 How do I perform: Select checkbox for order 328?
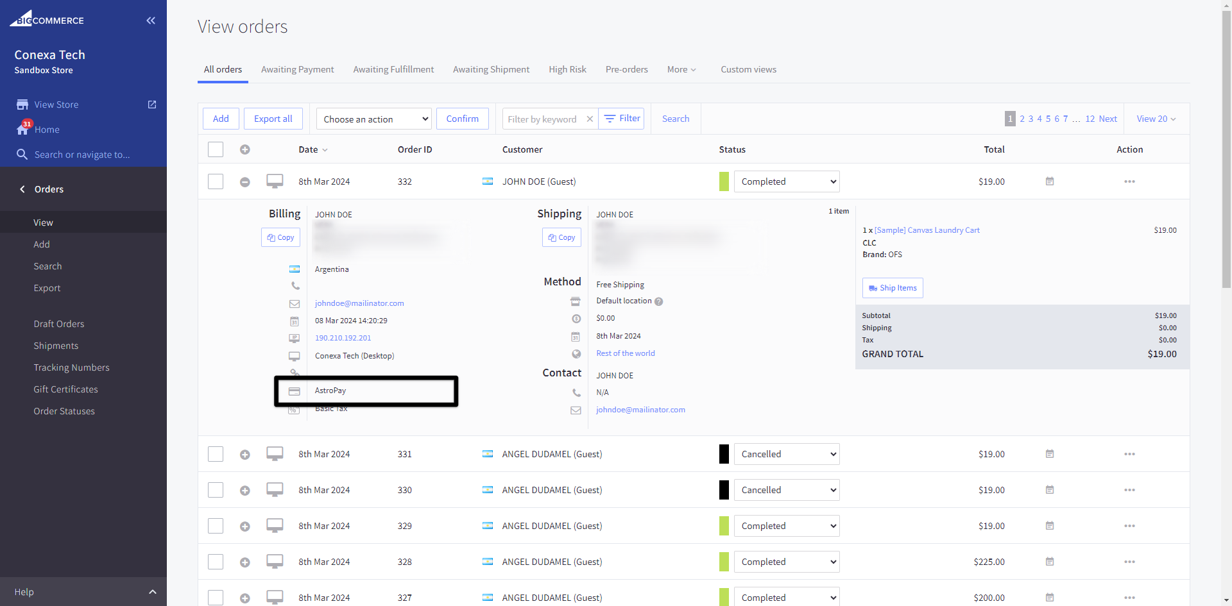coord(216,562)
